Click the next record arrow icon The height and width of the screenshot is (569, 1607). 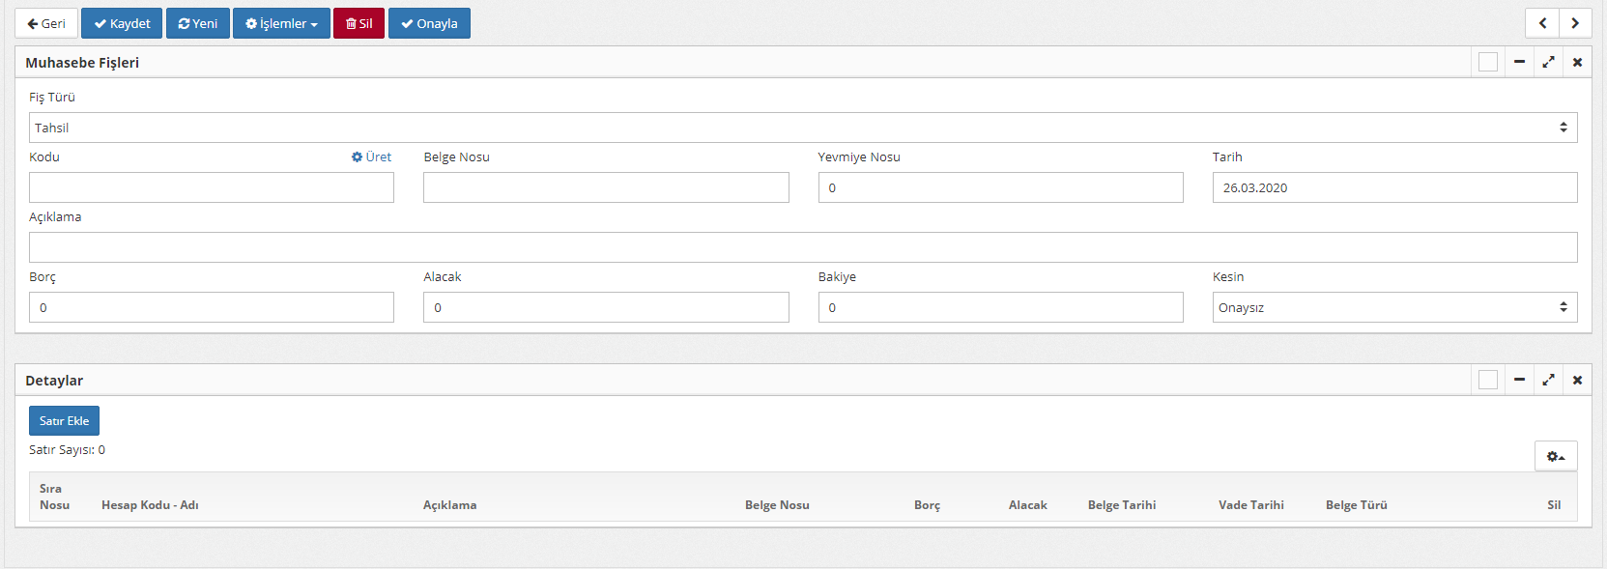1575,23
